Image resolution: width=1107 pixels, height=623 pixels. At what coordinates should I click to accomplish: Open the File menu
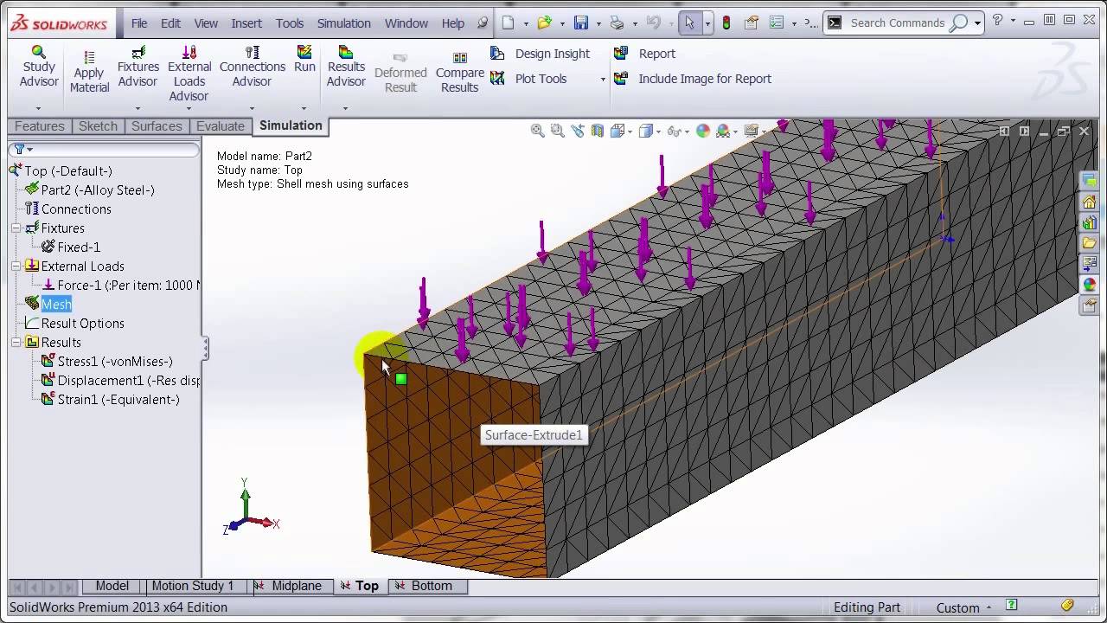click(139, 23)
